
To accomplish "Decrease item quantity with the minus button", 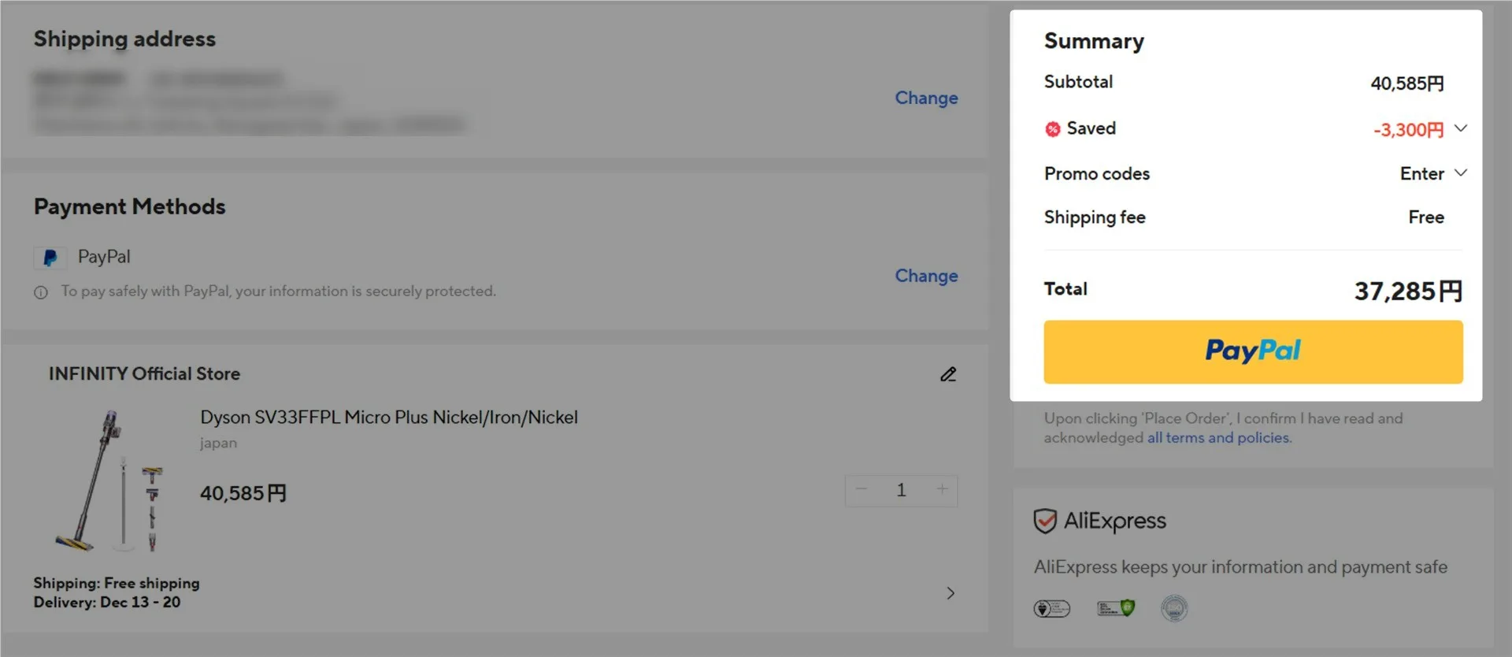I will coord(862,490).
